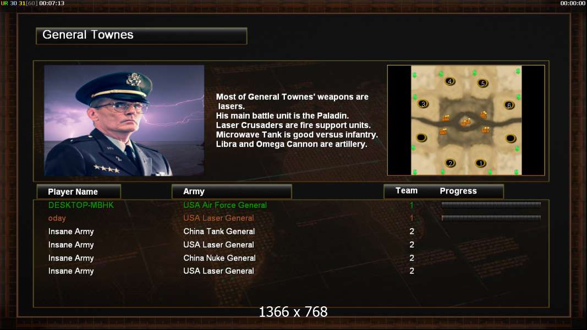The image size is (587, 330).
Task: Select the oday player entry
Action: [57, 218]
